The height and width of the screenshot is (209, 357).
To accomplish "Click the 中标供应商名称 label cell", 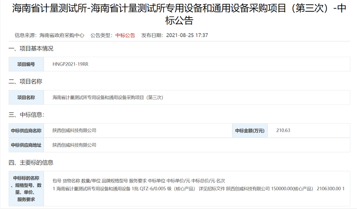I will tap(26, 131).
